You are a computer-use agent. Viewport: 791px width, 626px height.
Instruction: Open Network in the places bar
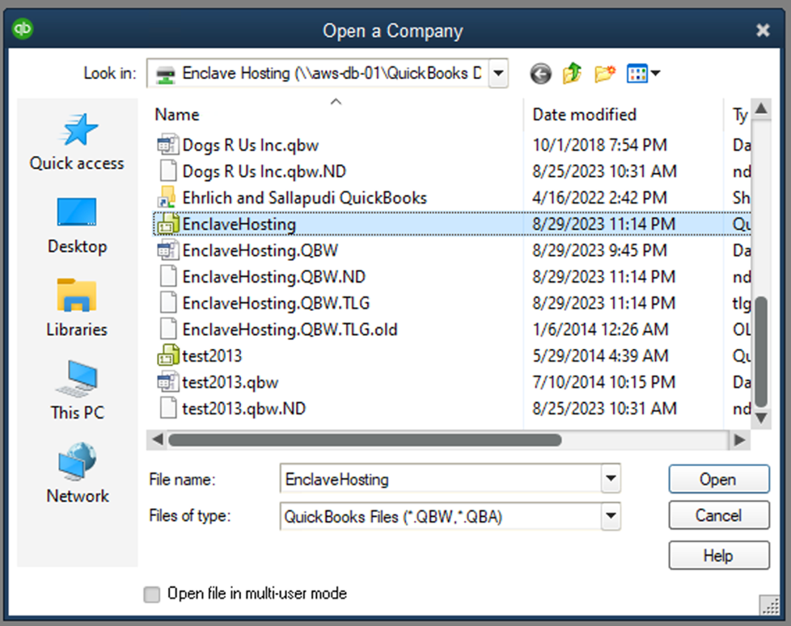click(77, 474)
